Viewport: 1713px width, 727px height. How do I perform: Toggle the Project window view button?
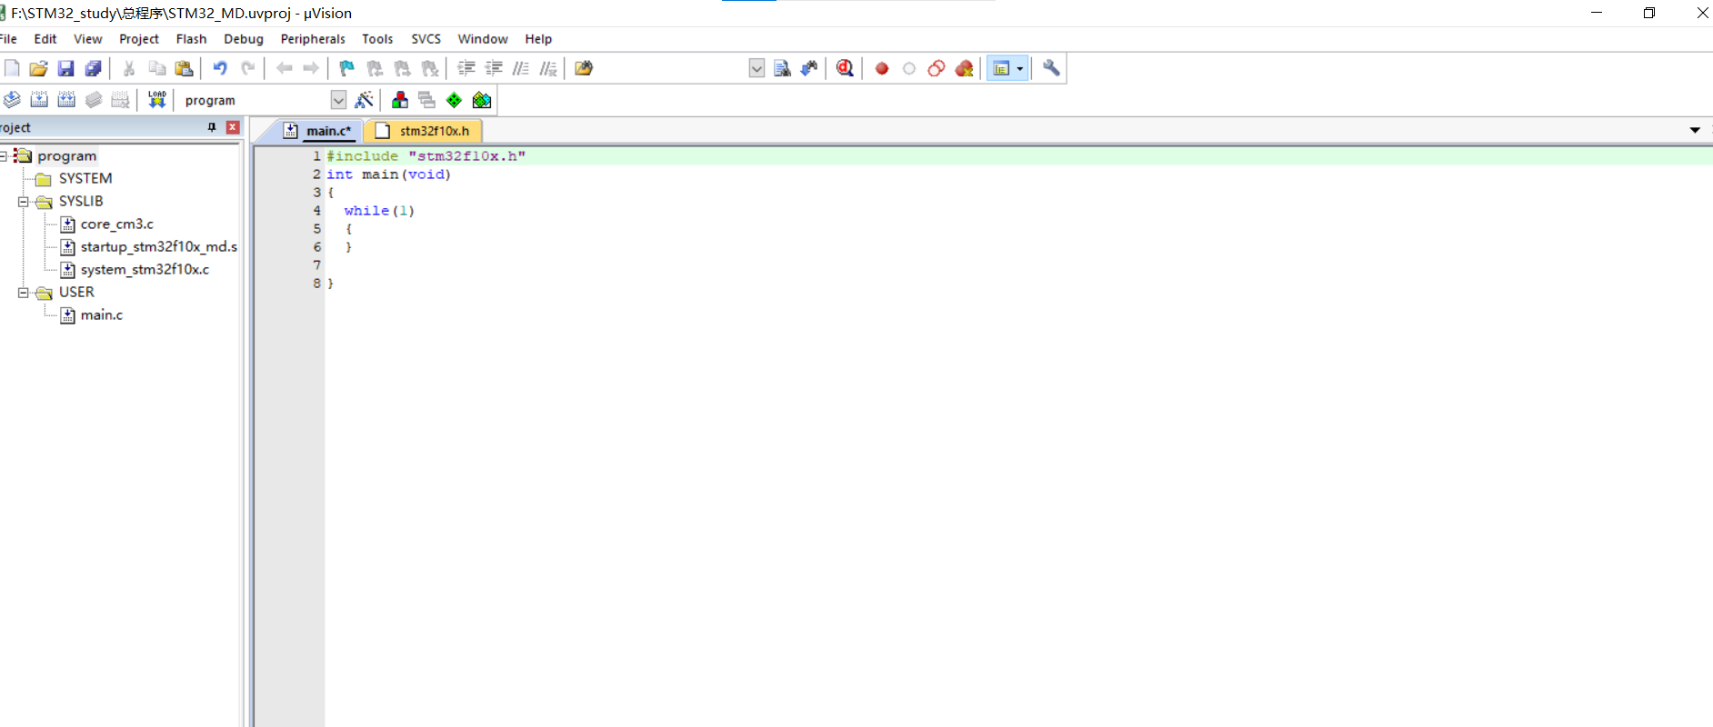(x=1001, y=68)
